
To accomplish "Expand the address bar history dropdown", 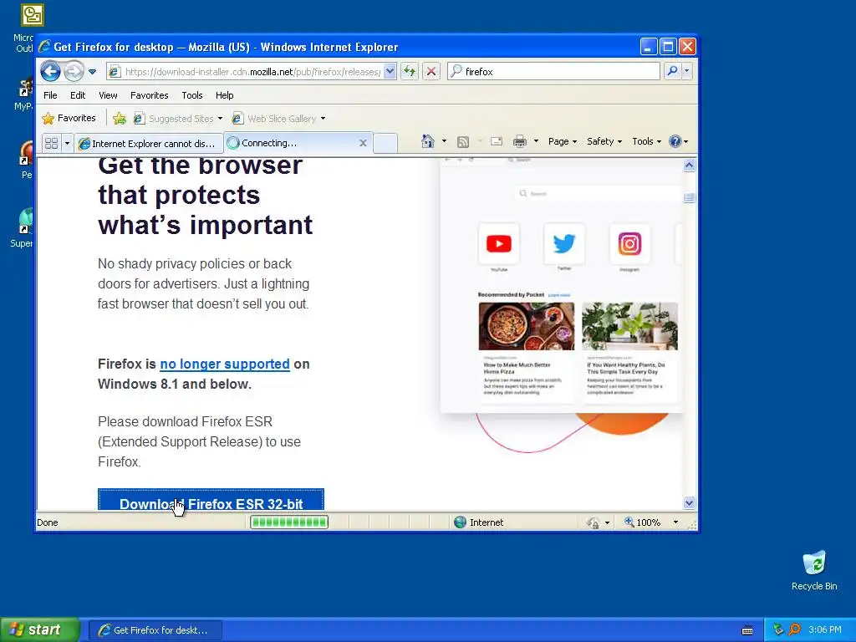I will (x=390, y=72).
